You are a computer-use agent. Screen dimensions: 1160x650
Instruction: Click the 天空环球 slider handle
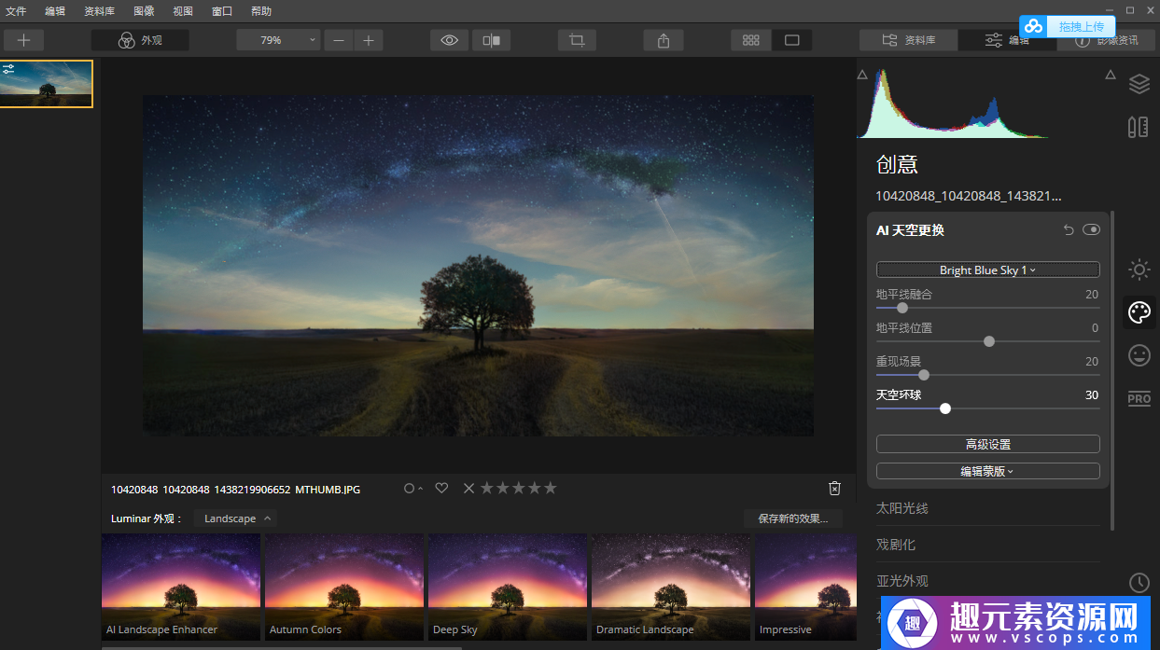(945, 408)
